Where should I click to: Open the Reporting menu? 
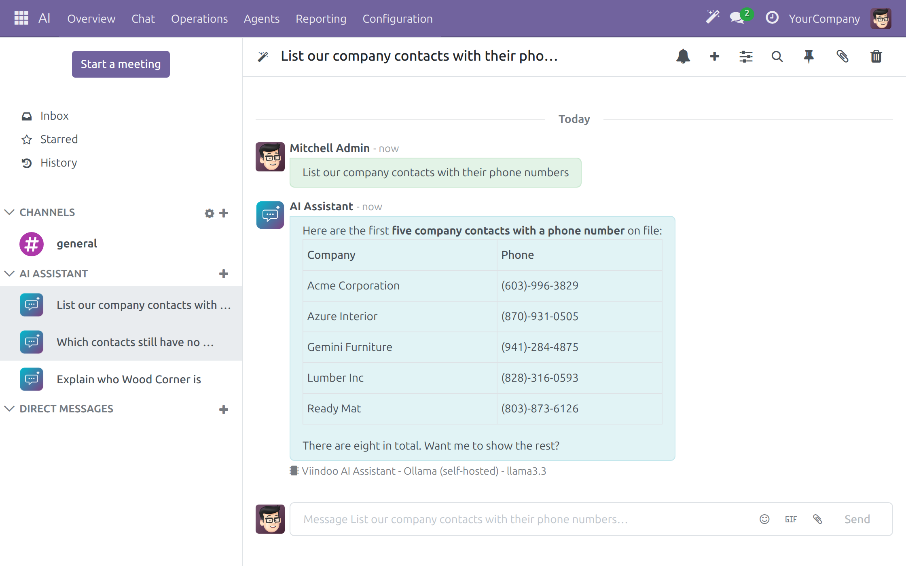(321, 19)
